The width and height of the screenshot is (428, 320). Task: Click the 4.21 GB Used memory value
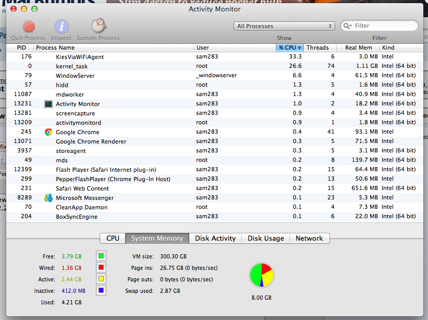coord(71,302)
